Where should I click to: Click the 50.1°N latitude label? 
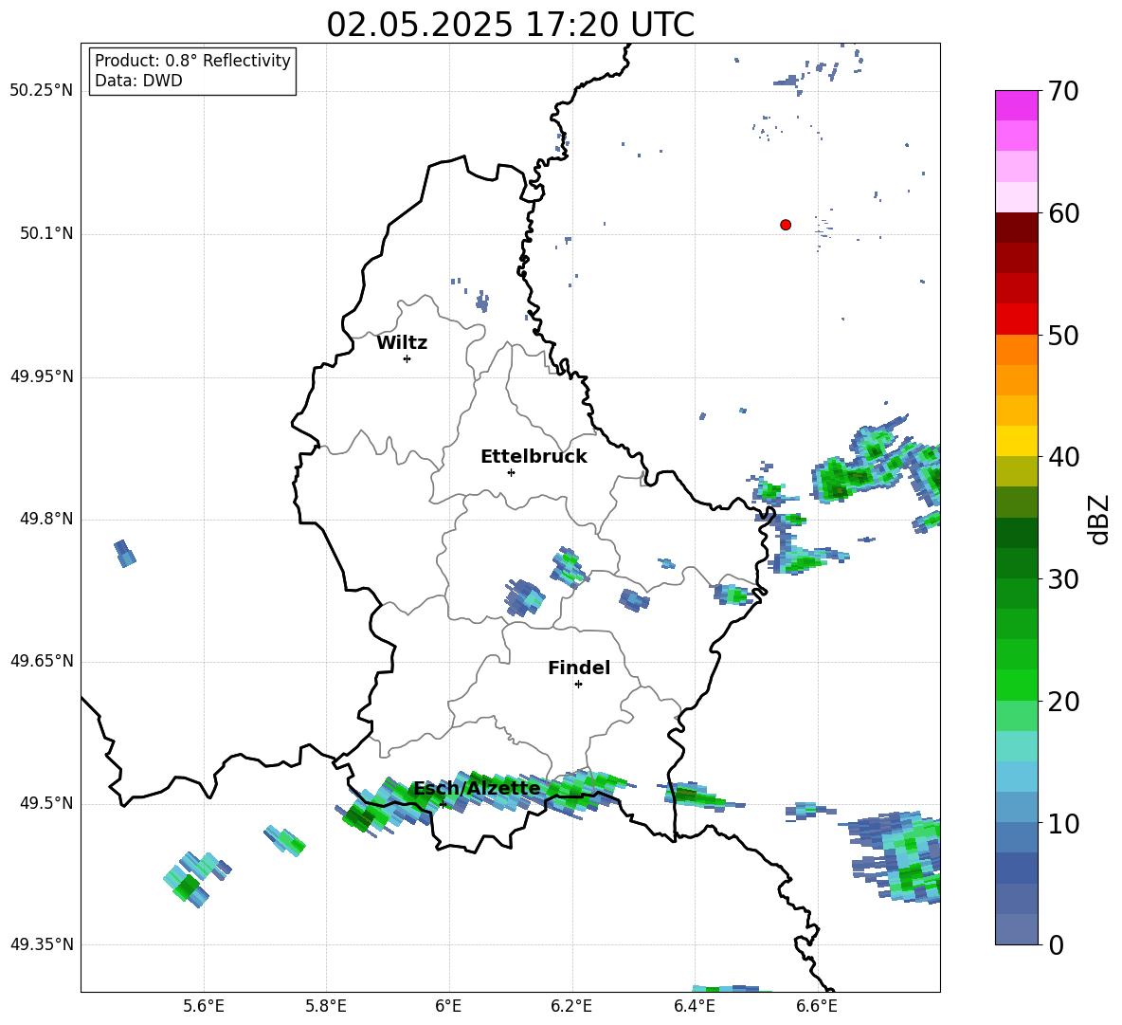[46, 234]
